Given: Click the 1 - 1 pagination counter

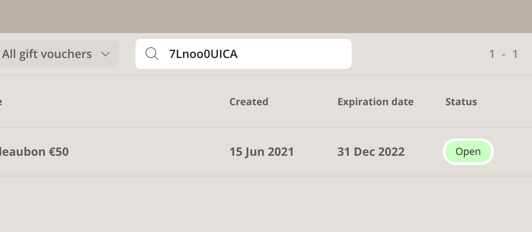Looking at the screenshot, I should tap(503, 54).
